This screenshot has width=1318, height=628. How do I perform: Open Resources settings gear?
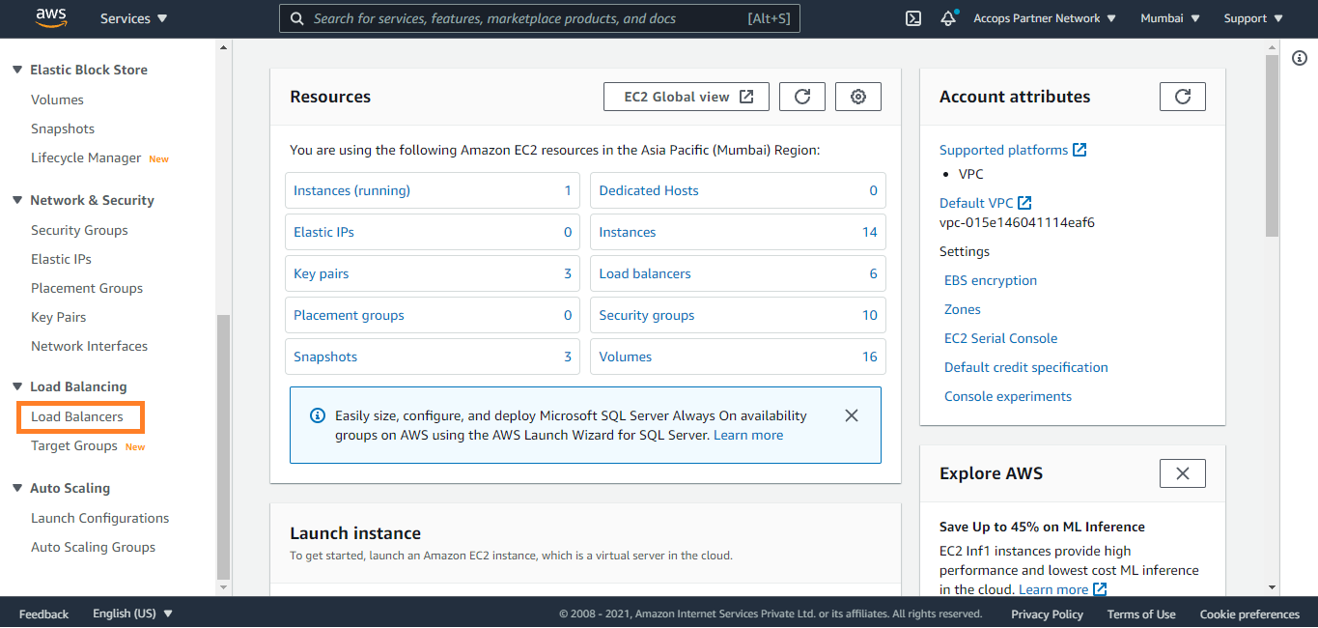[x=858, y=97]
